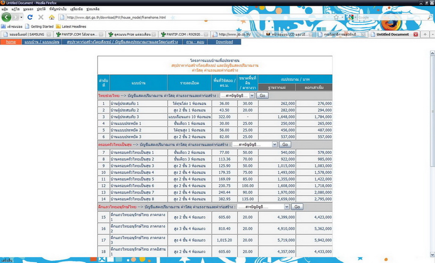The height and width of the screenshot is (263, 435).
Task: Open the ที่คั่นหน้าเว็บ bookmarks menu
Action: tap(58, 9)
